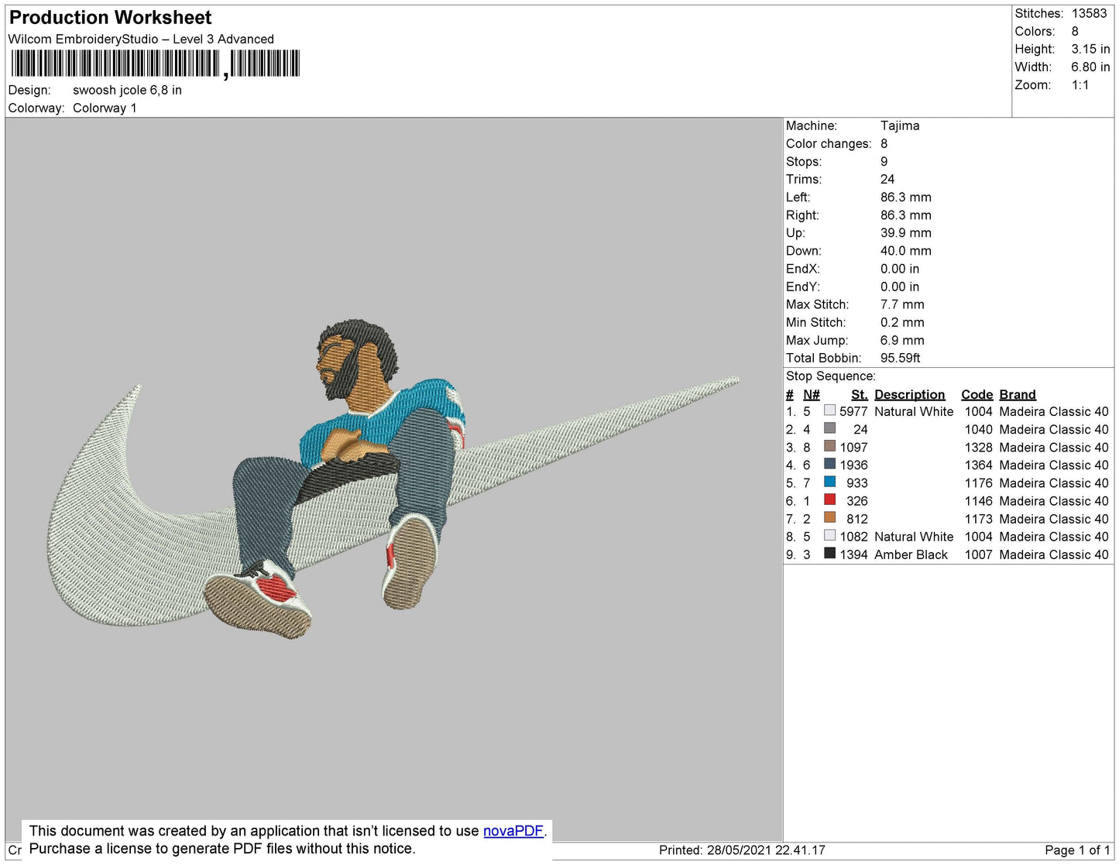Click the Colors value 8 in header
This screenshot has width=1119, height=865.
[1075, 31]
